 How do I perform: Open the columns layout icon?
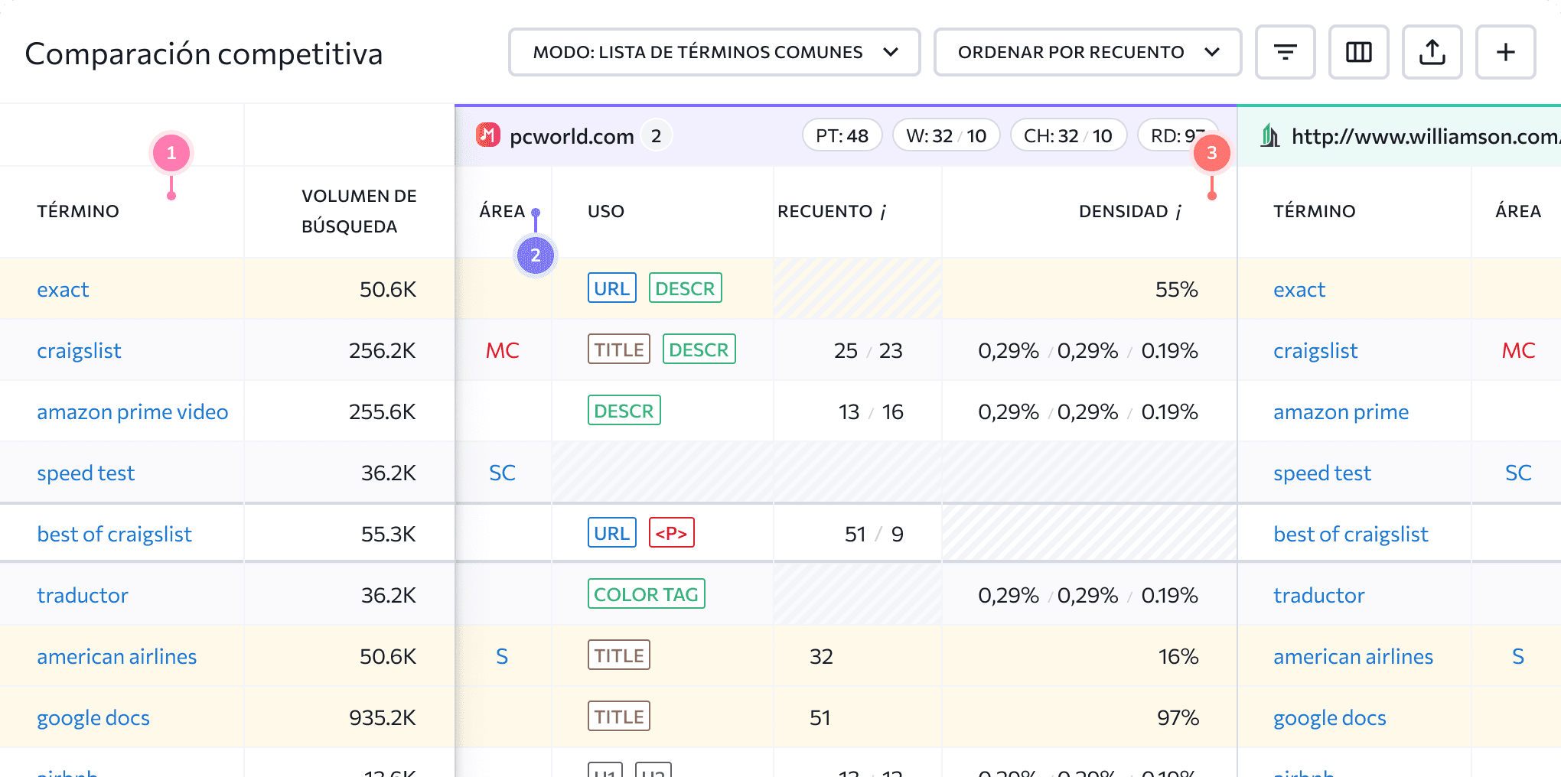coord(1358,52)
